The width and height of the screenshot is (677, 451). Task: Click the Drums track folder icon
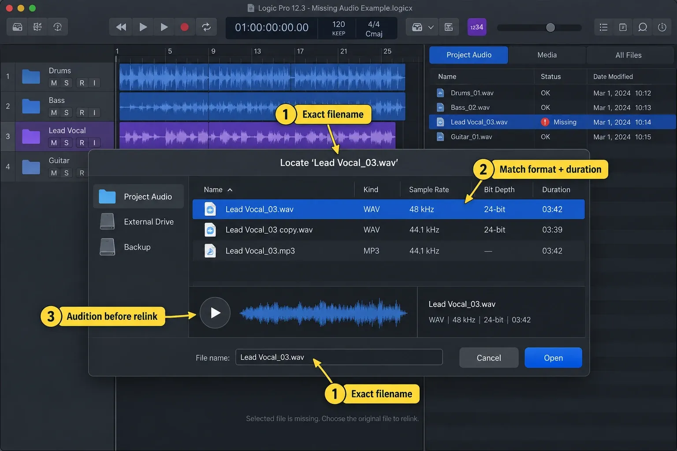[x=31, y=77]
